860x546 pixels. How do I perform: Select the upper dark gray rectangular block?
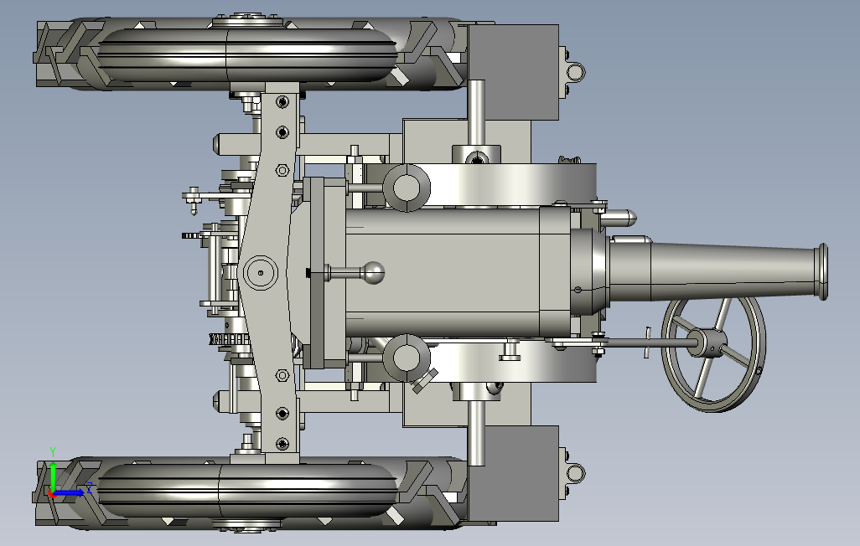pyautogui.click(x=513, y=72)
